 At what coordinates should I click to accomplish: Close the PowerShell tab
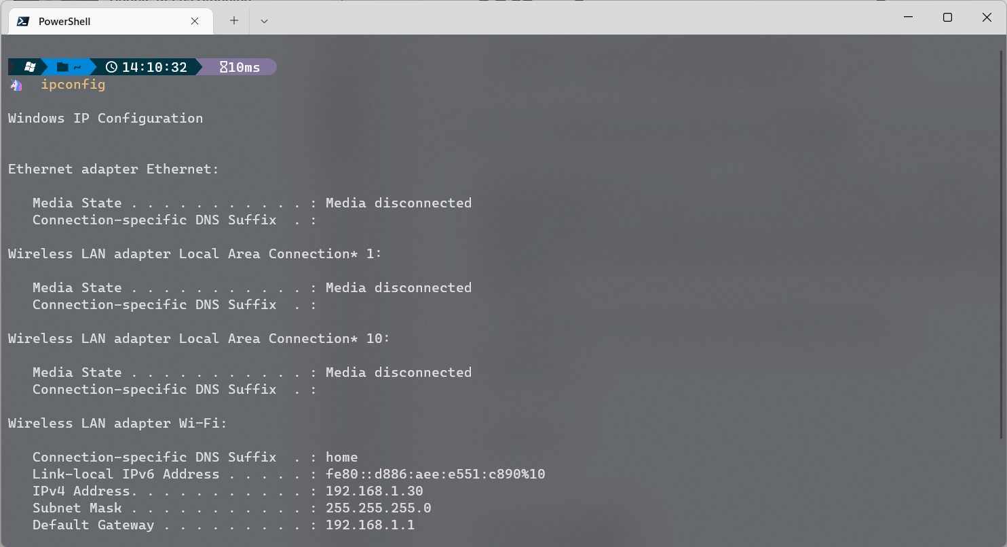(195, 21)
